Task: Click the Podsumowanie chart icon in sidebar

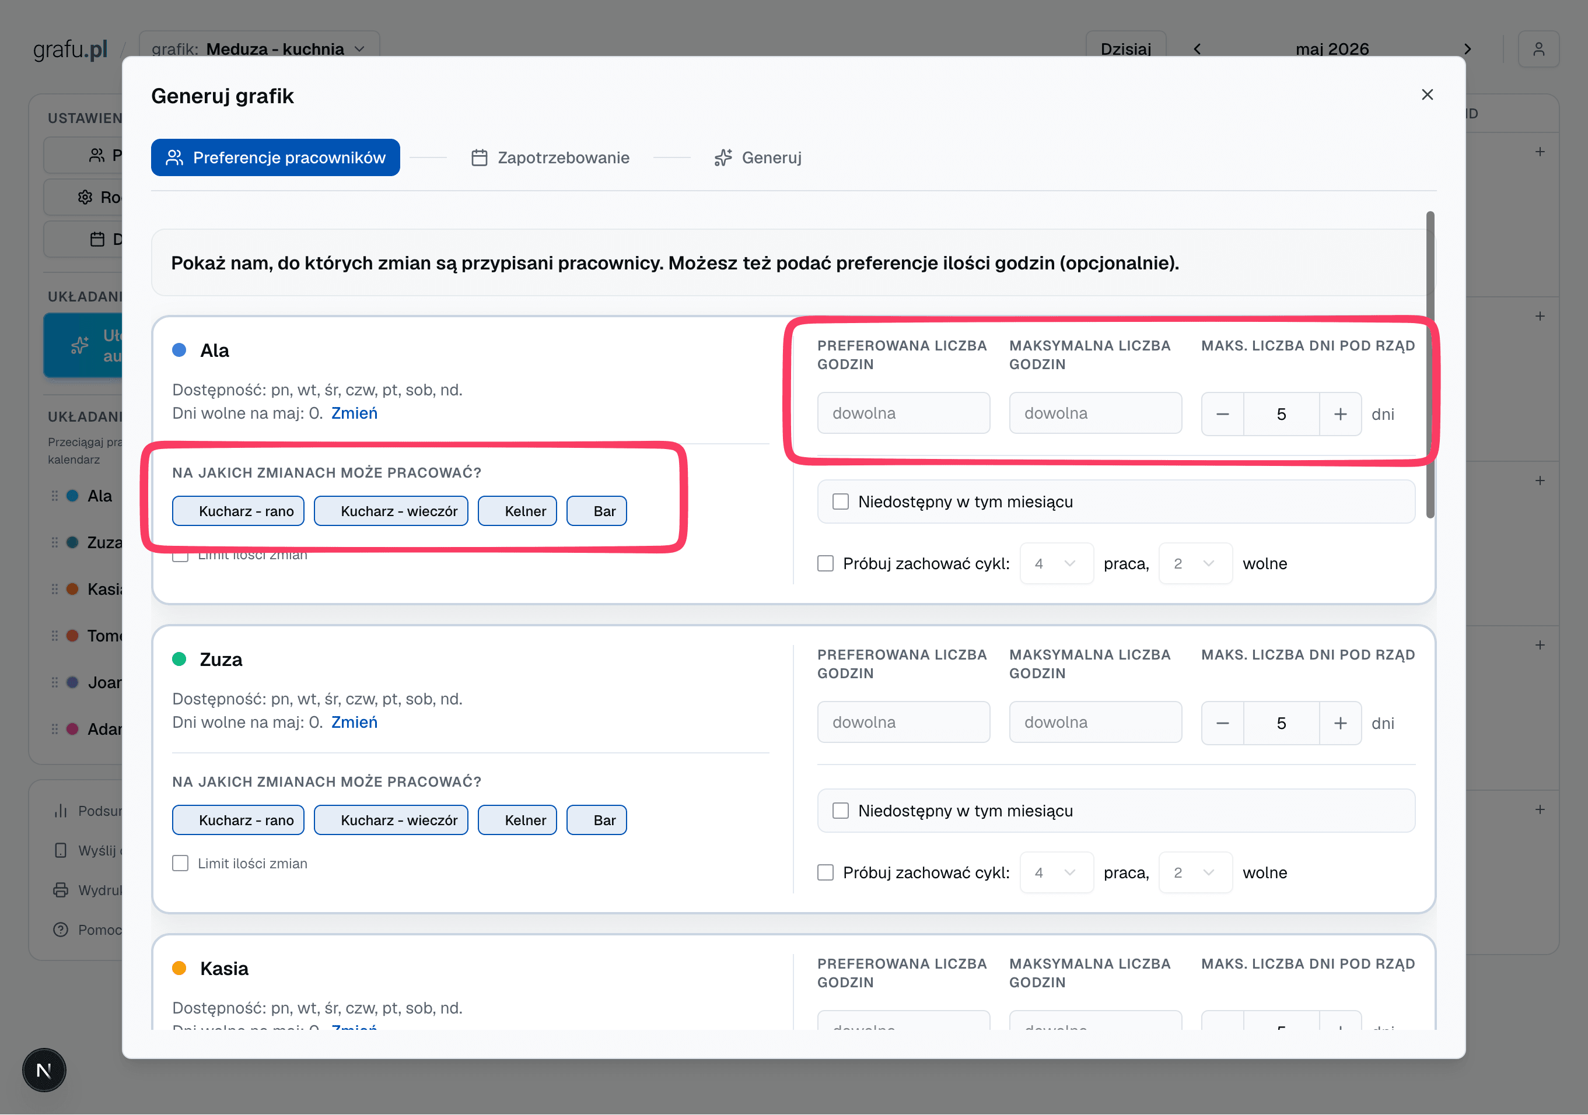Action: pos(61,810)
